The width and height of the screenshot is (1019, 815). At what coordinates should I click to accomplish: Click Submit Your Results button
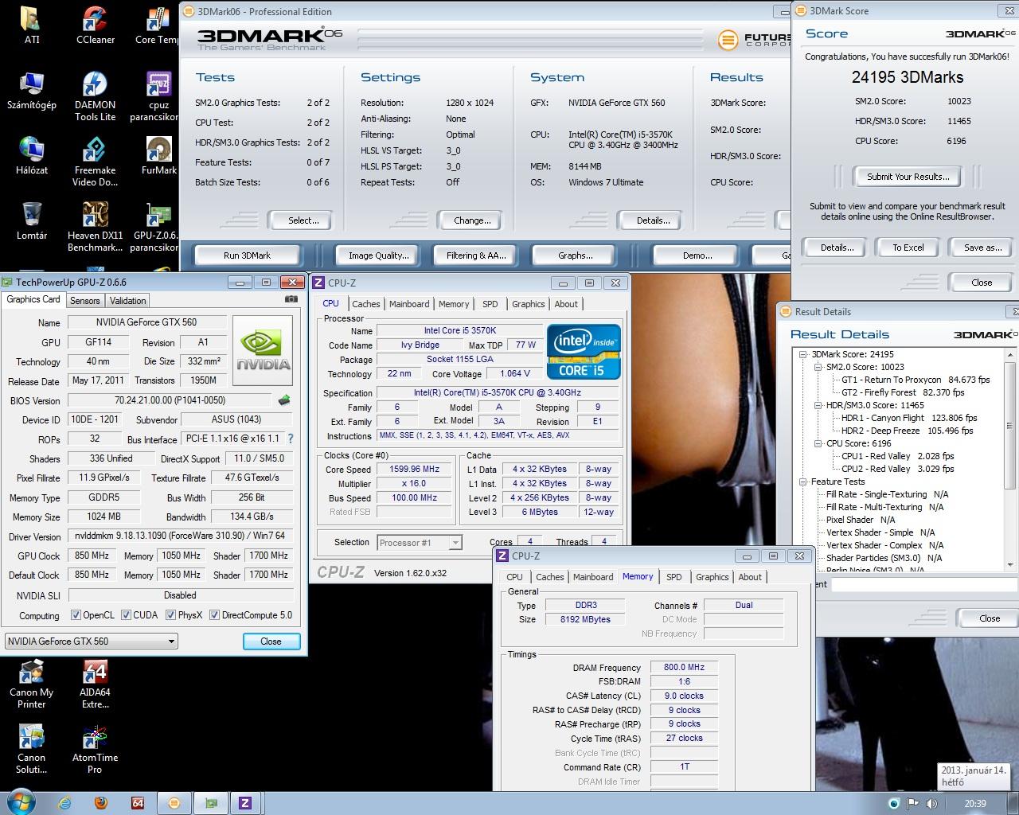point(908,177)
